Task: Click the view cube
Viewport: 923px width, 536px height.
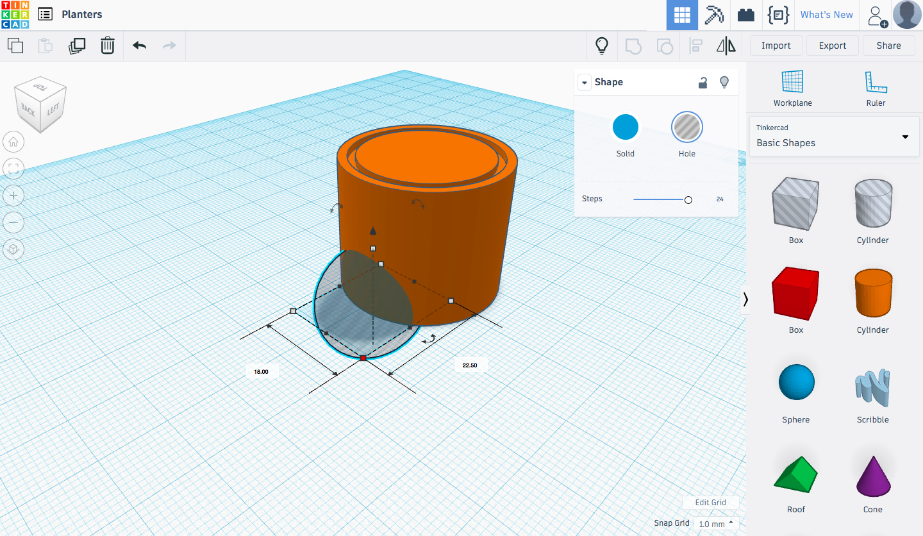Action: tap(40, 105)
